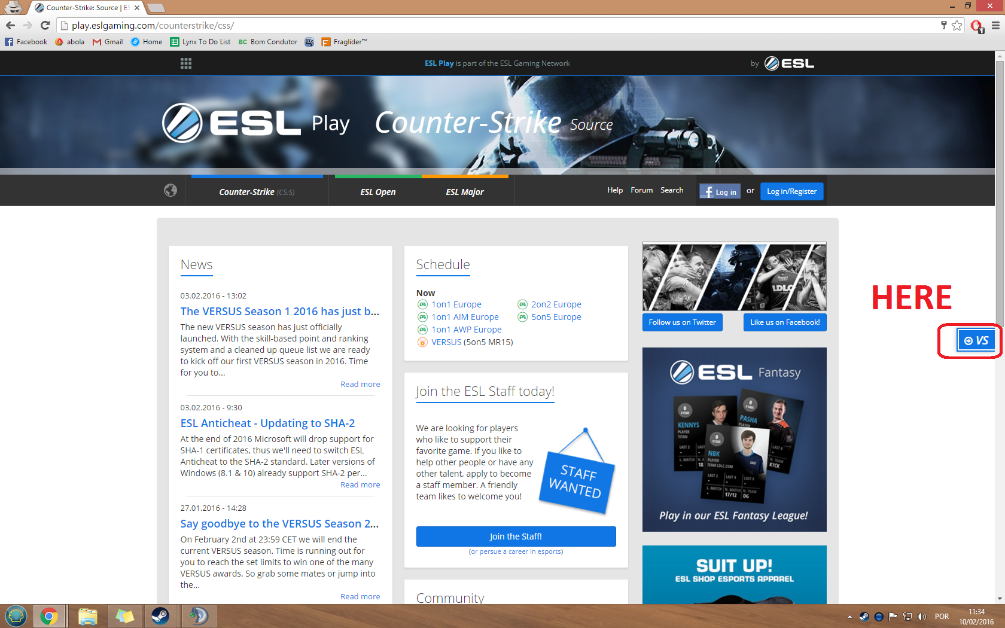
Task: Read more of the Say goodbye article
Action: 360,597
